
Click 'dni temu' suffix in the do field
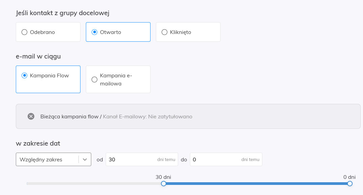[x=250, y=160]
